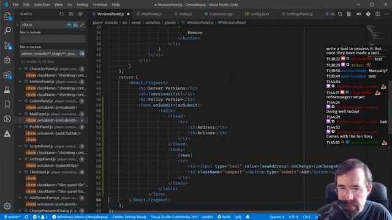Collapse TilesPanel.js search result group

pyautogui.click(x=20, y=172)
